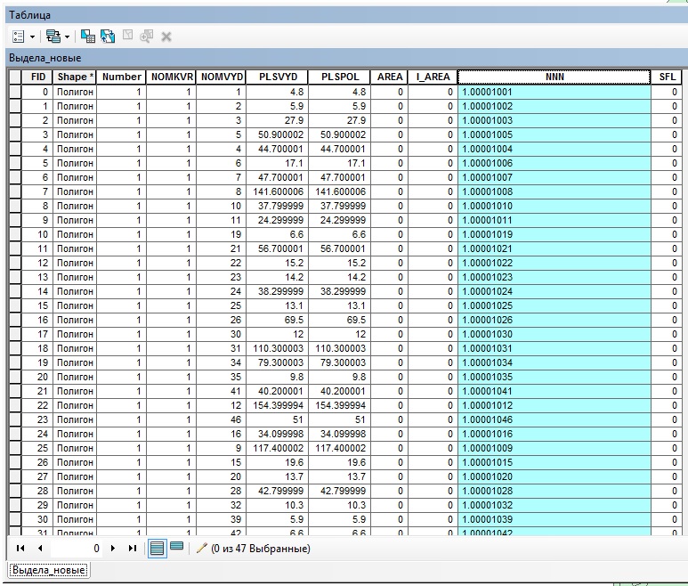Click the Switch Selection icon
The width and height of the screenshot is (688, 586).
108,37
